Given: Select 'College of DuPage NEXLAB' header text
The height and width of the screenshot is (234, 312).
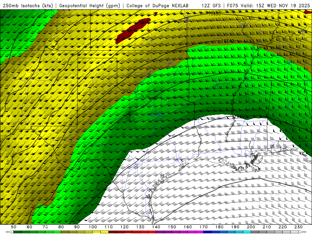Looking at the screenshot, I should [x=158, y=6].
